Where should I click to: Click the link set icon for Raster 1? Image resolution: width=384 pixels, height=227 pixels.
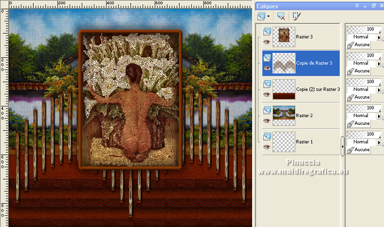tap(350, 150)
